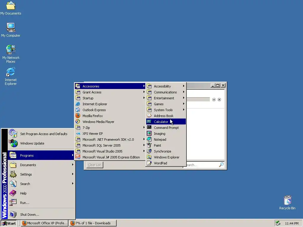Pause the download in Downloads window
Screen dimensions: 303x227
point(214,100)
